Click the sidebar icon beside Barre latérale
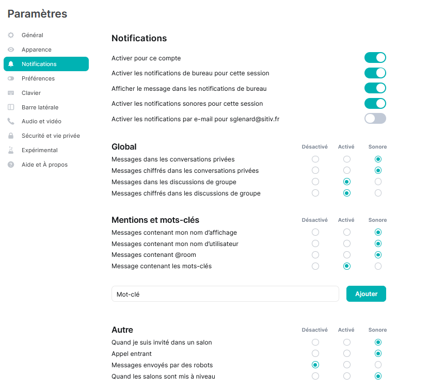 click(11, 107)
